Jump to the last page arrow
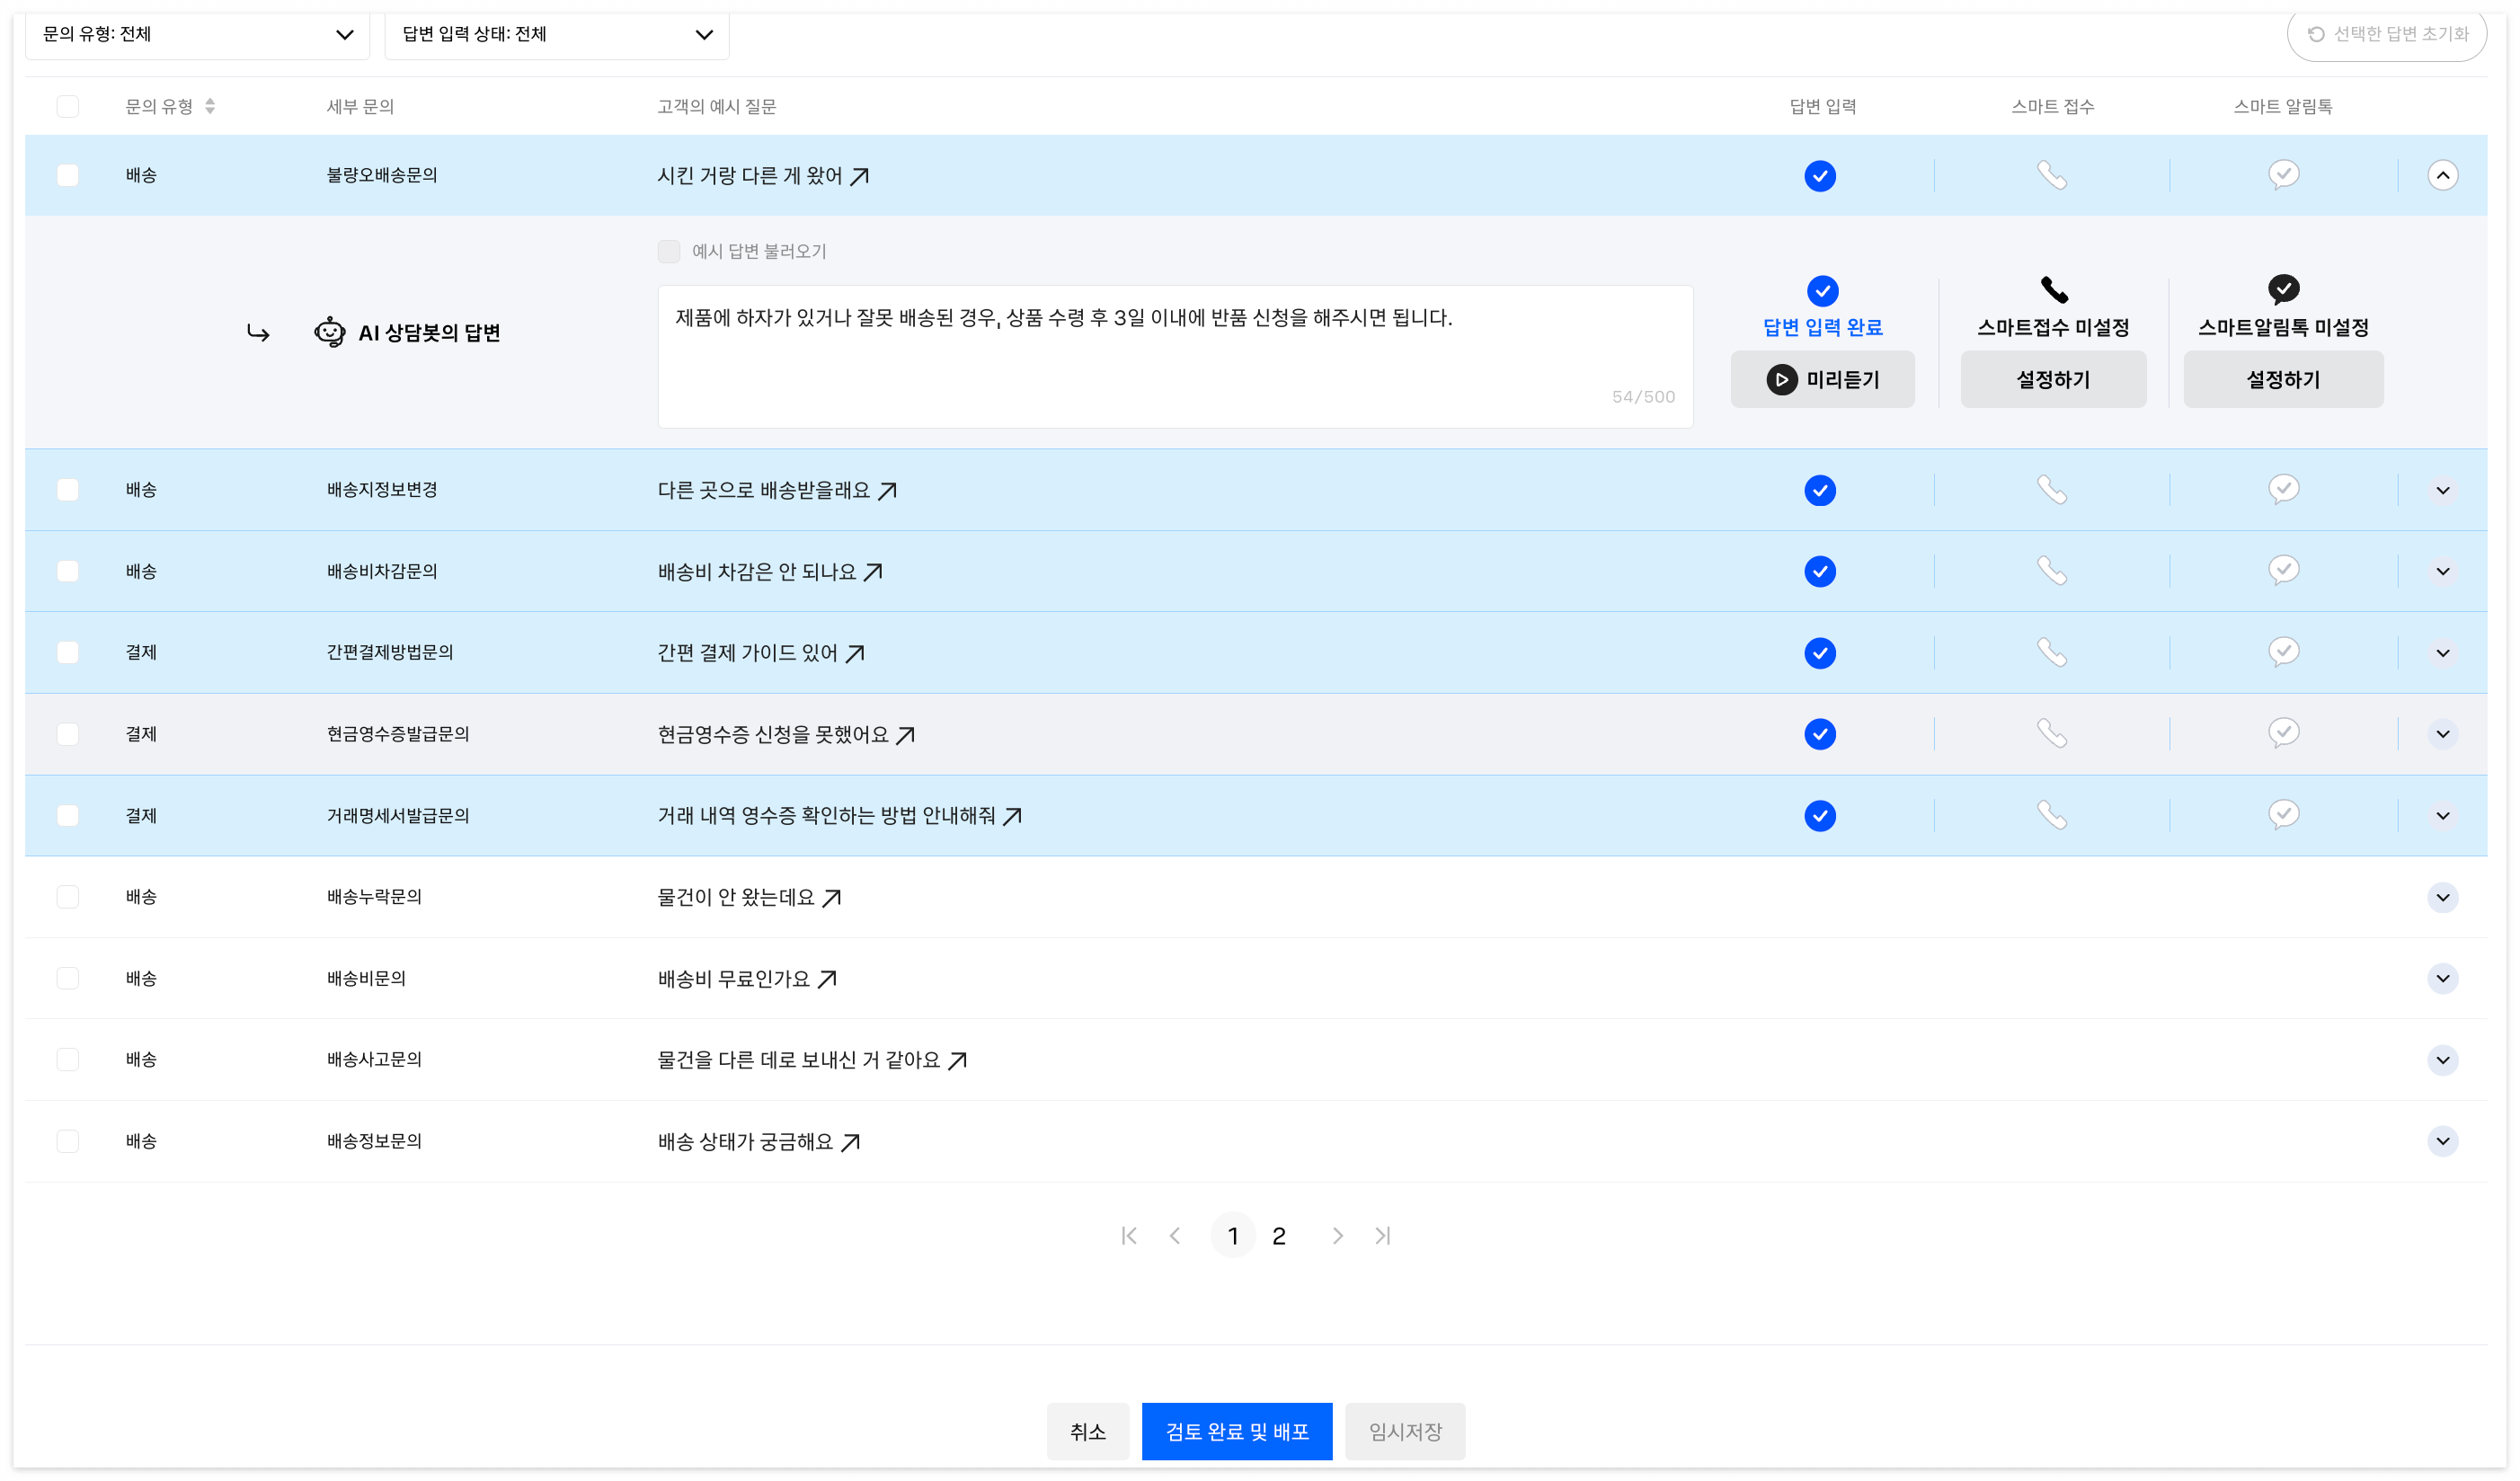2520x1481 pixels. [1382, 1236]
